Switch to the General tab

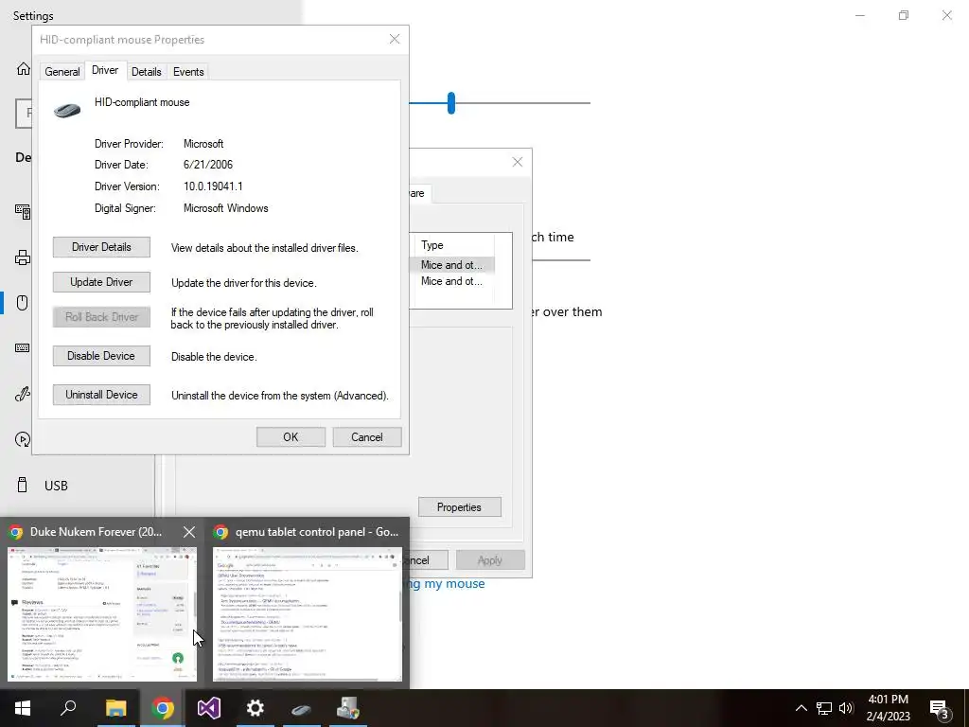point(62,72)
